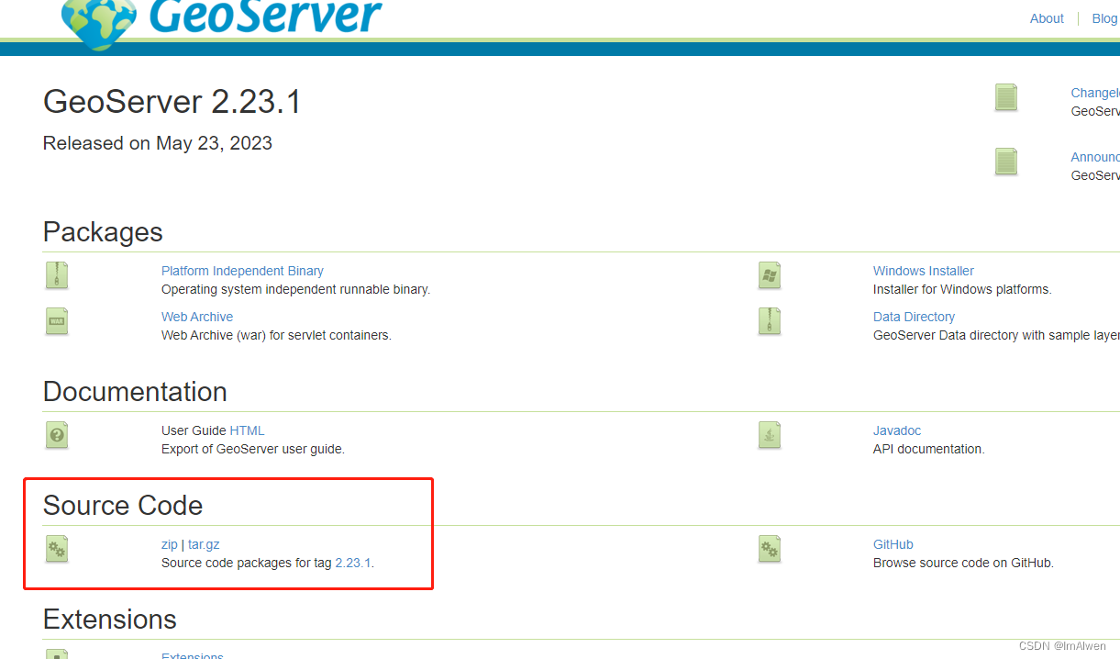Click the Source Code gears icon
Screen dimensions: 1120x659
coord(56,549)
